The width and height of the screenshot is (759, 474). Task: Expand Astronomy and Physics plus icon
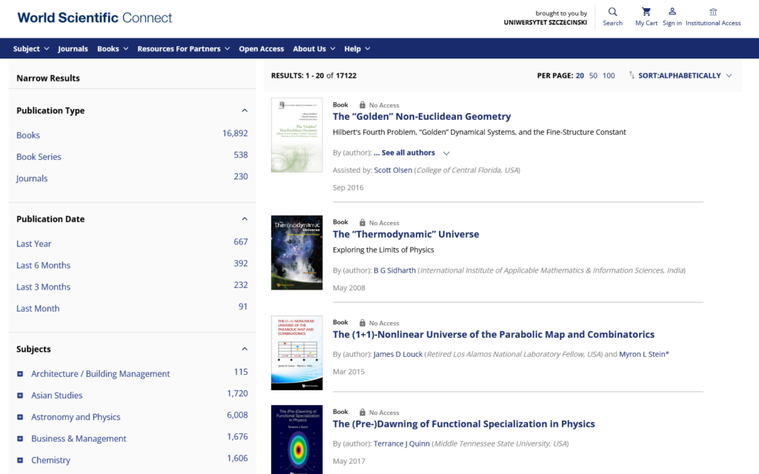[20, 417]
